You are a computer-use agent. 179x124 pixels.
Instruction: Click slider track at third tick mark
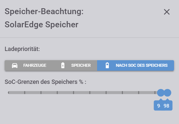point(57,93)
